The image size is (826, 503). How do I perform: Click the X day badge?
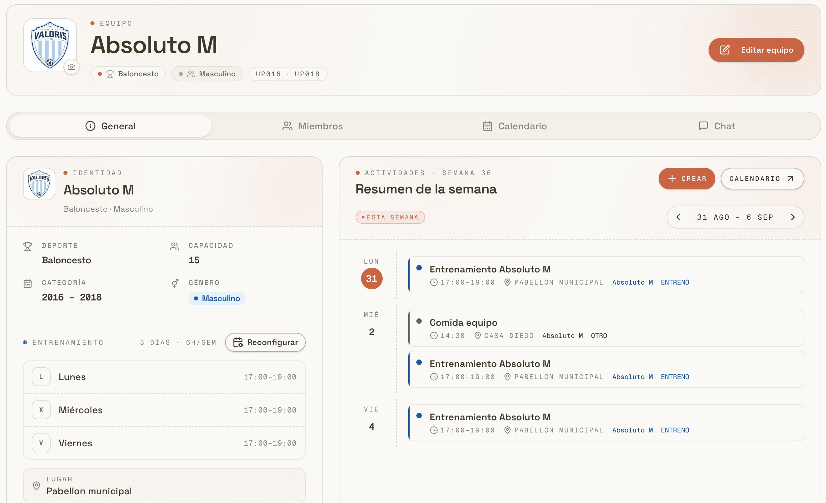(41, 410)
